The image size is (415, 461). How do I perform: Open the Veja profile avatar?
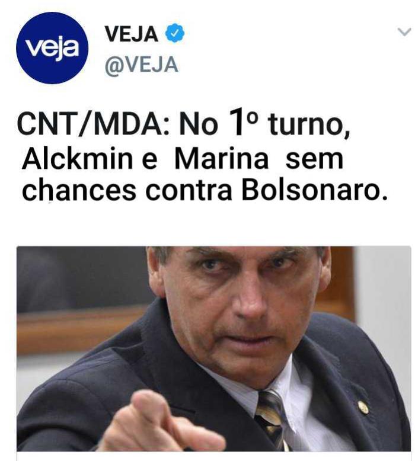click(52, 48)
